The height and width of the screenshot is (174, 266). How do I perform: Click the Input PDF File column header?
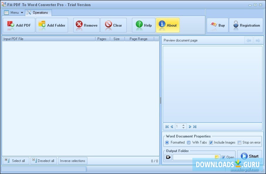(49, 39)
